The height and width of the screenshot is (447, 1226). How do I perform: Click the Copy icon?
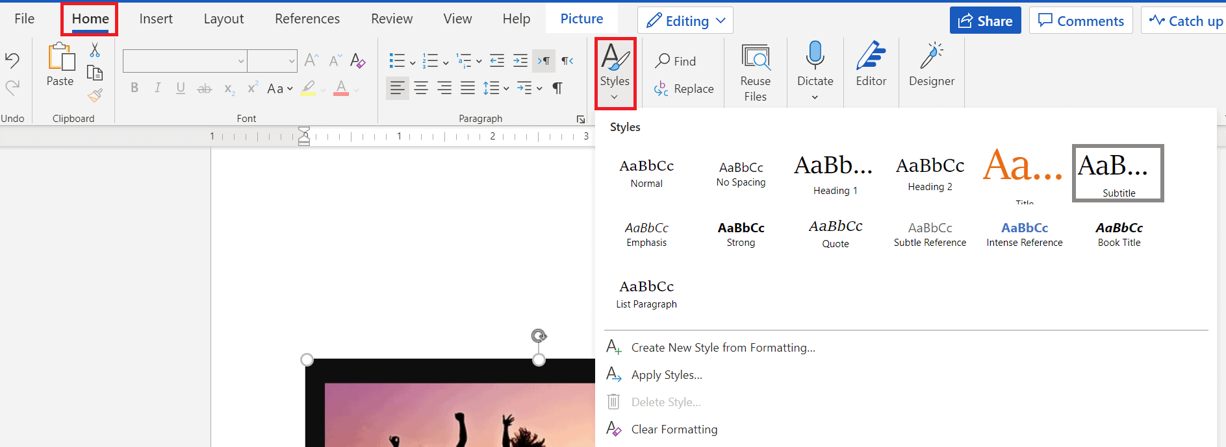[95, 73]
